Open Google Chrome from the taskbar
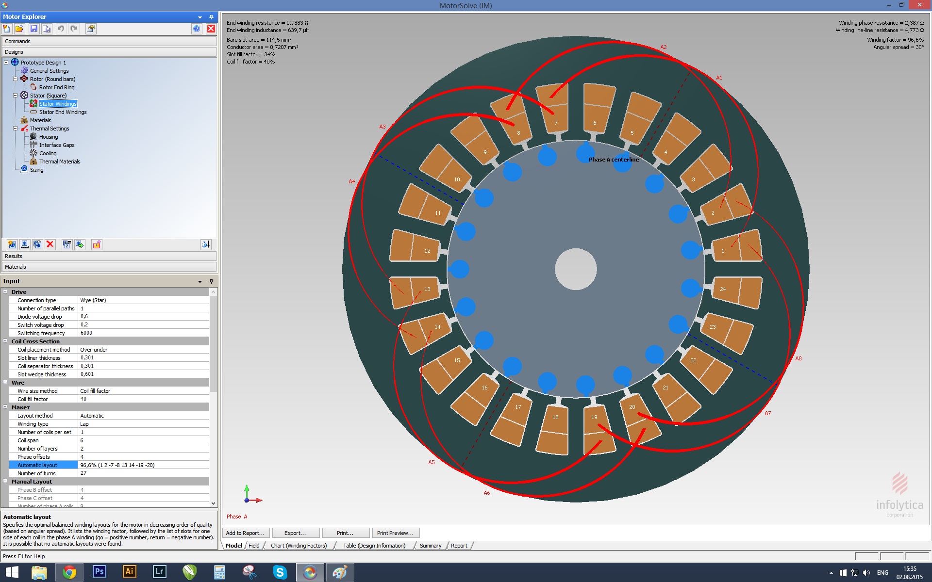 69,572
